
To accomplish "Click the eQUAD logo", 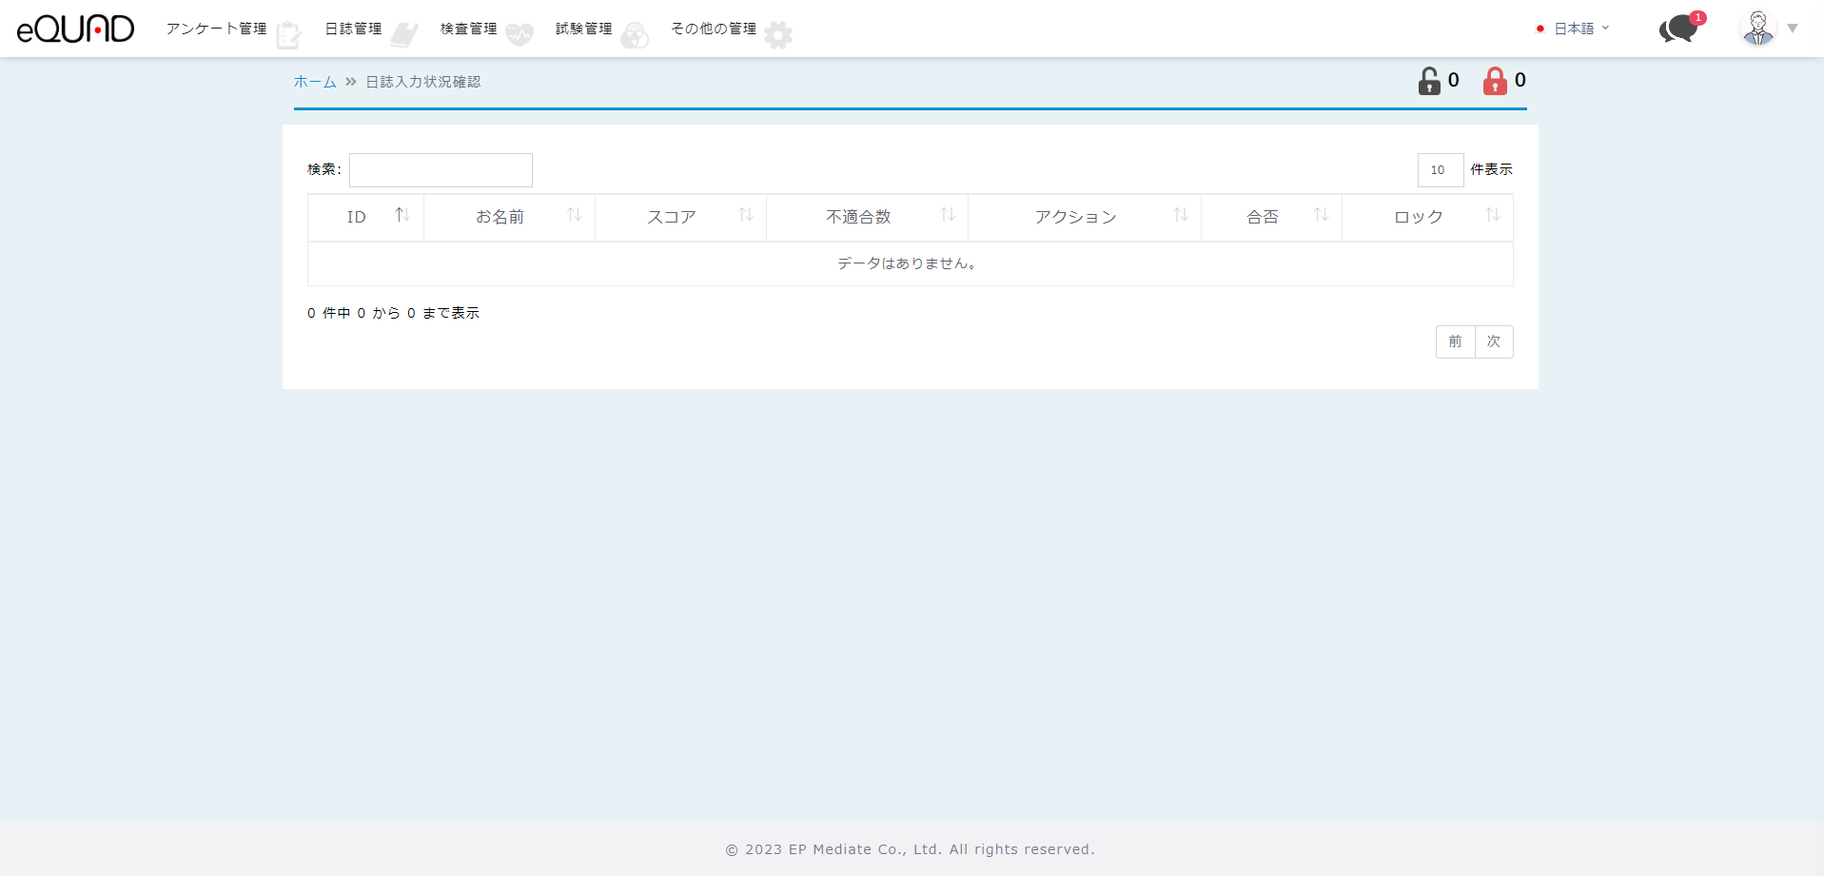I will point(76,29).
